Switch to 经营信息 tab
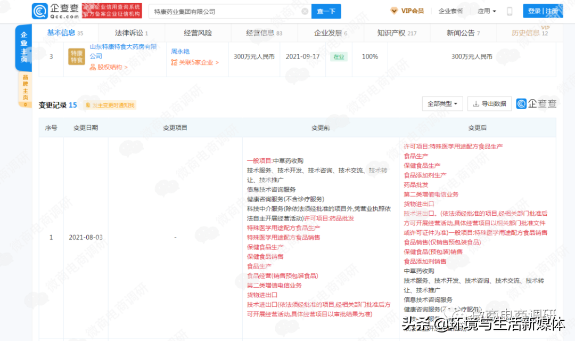Image resolution: width=575 pixels, height=341 pixels. (x=264, y=33)
